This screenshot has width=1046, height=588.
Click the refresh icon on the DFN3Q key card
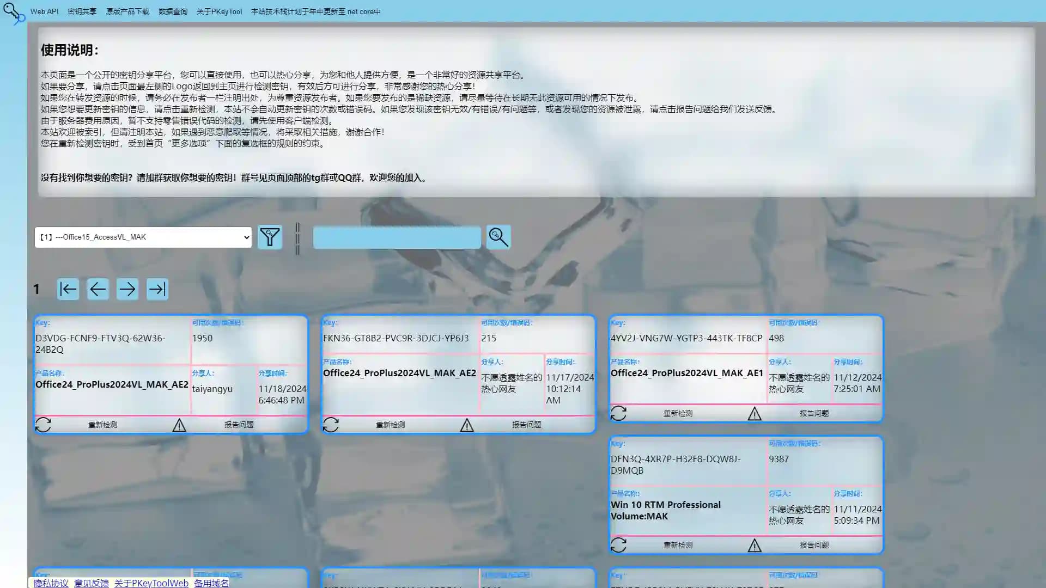point(618,545)
